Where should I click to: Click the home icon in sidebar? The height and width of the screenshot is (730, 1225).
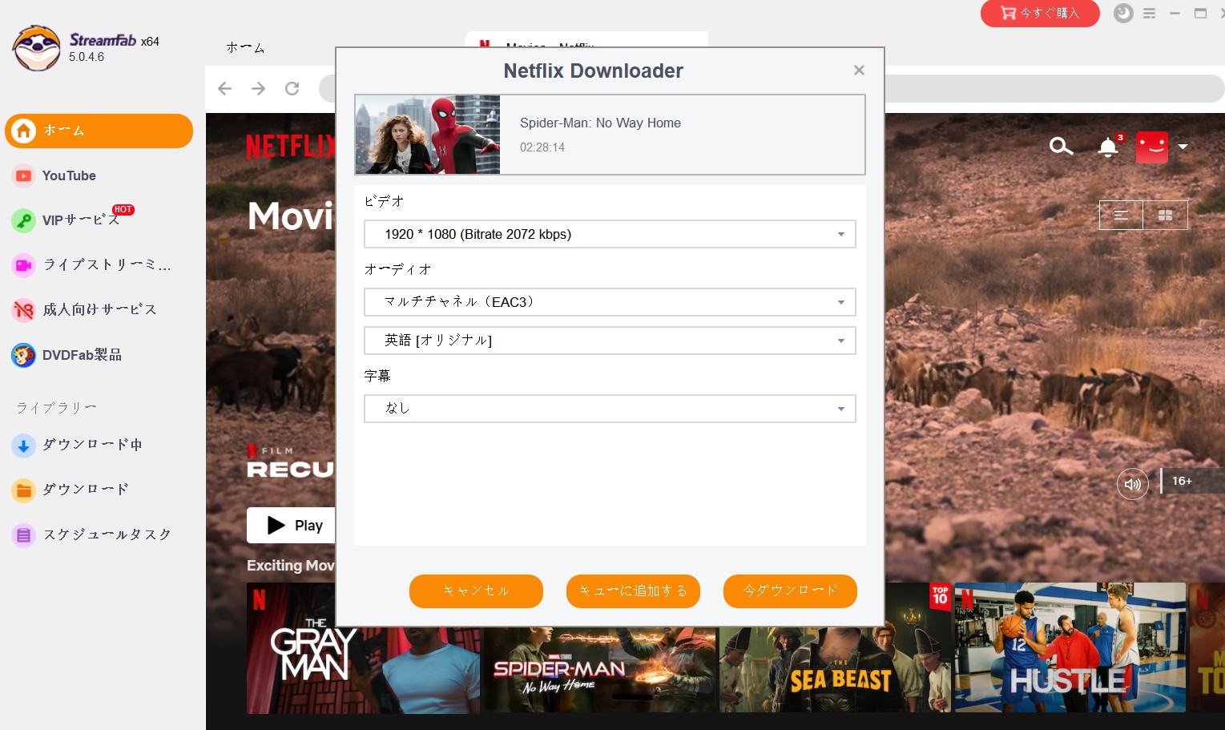coord(23,131)
